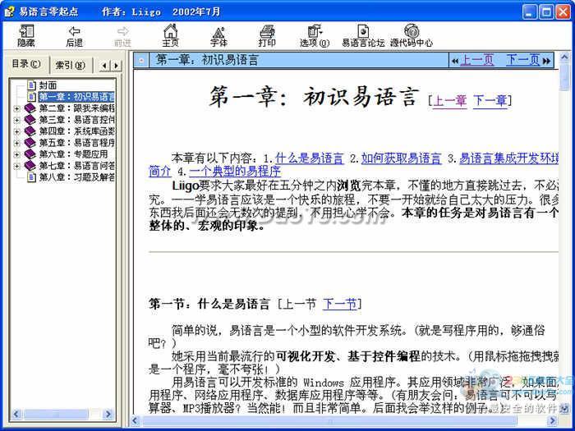Open the 如何获取易语言 link
575x431 pixels.
401,158
